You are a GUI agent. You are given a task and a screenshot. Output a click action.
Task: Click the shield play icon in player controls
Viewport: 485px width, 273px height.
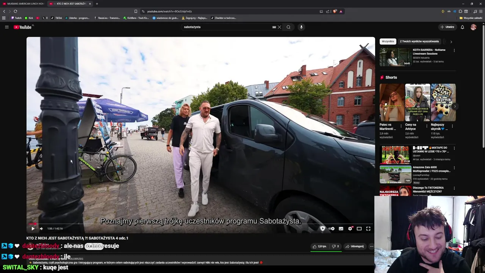(322, 229)
